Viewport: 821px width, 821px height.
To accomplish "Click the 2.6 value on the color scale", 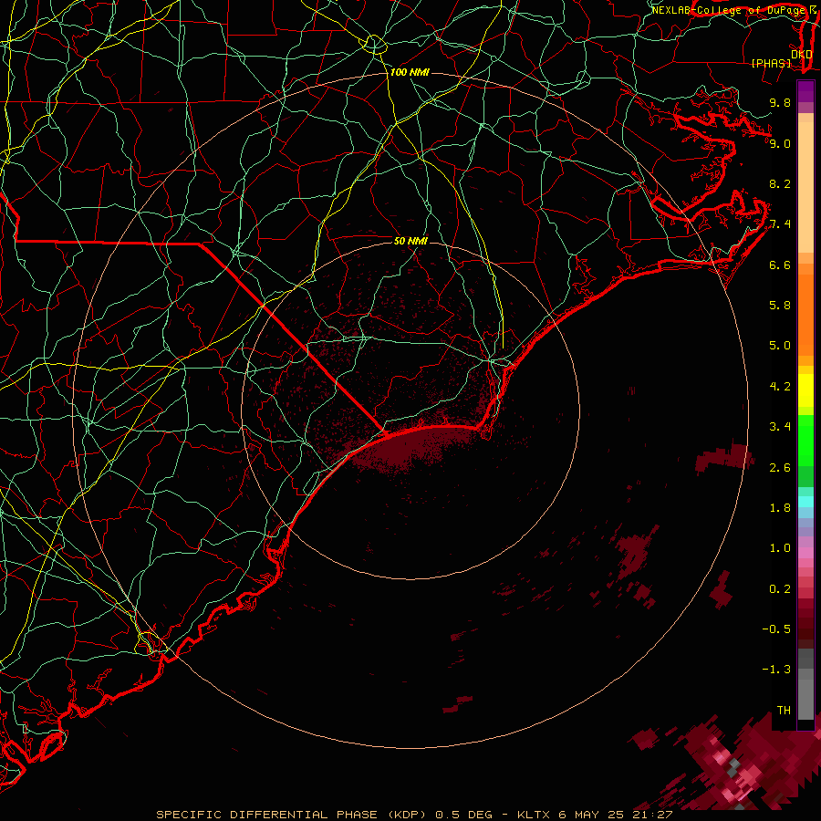I will pos(780,468).
